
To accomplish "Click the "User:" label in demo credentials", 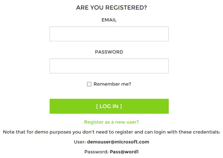I will (79, 142).
